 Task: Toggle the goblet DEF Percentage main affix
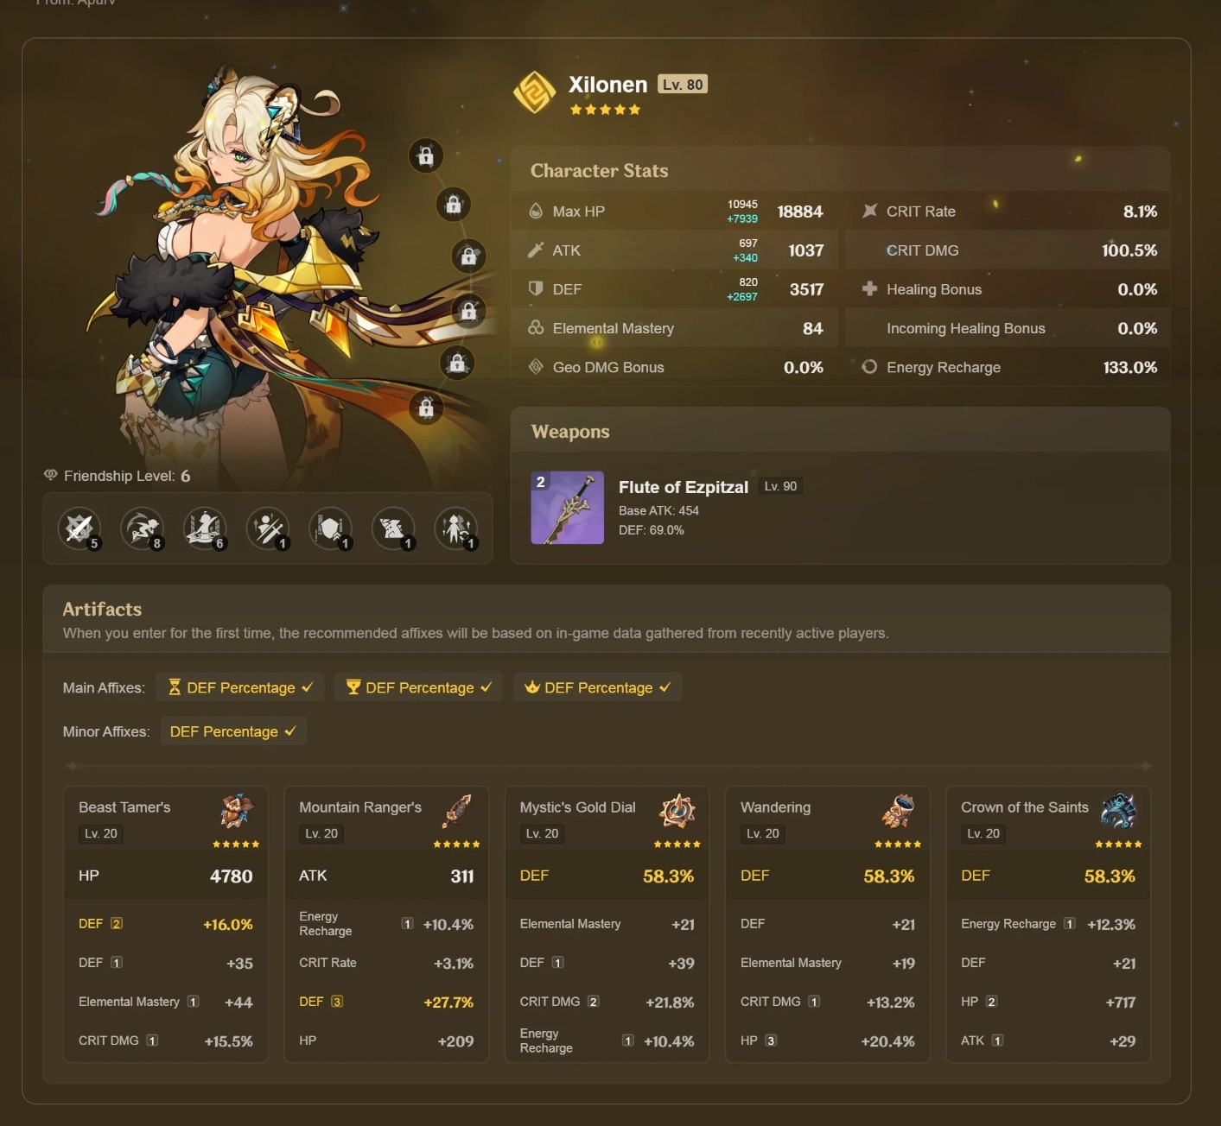click(419, 687)
